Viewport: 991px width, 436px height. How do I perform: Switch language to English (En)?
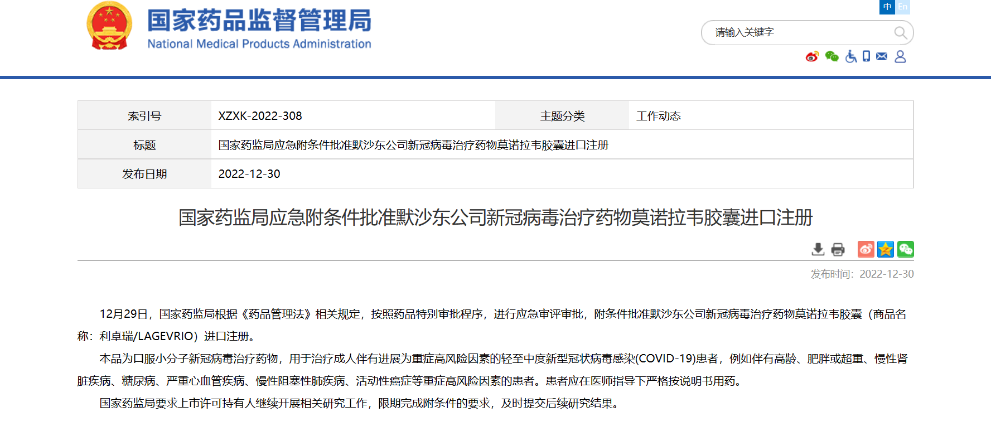click(903, 7)
